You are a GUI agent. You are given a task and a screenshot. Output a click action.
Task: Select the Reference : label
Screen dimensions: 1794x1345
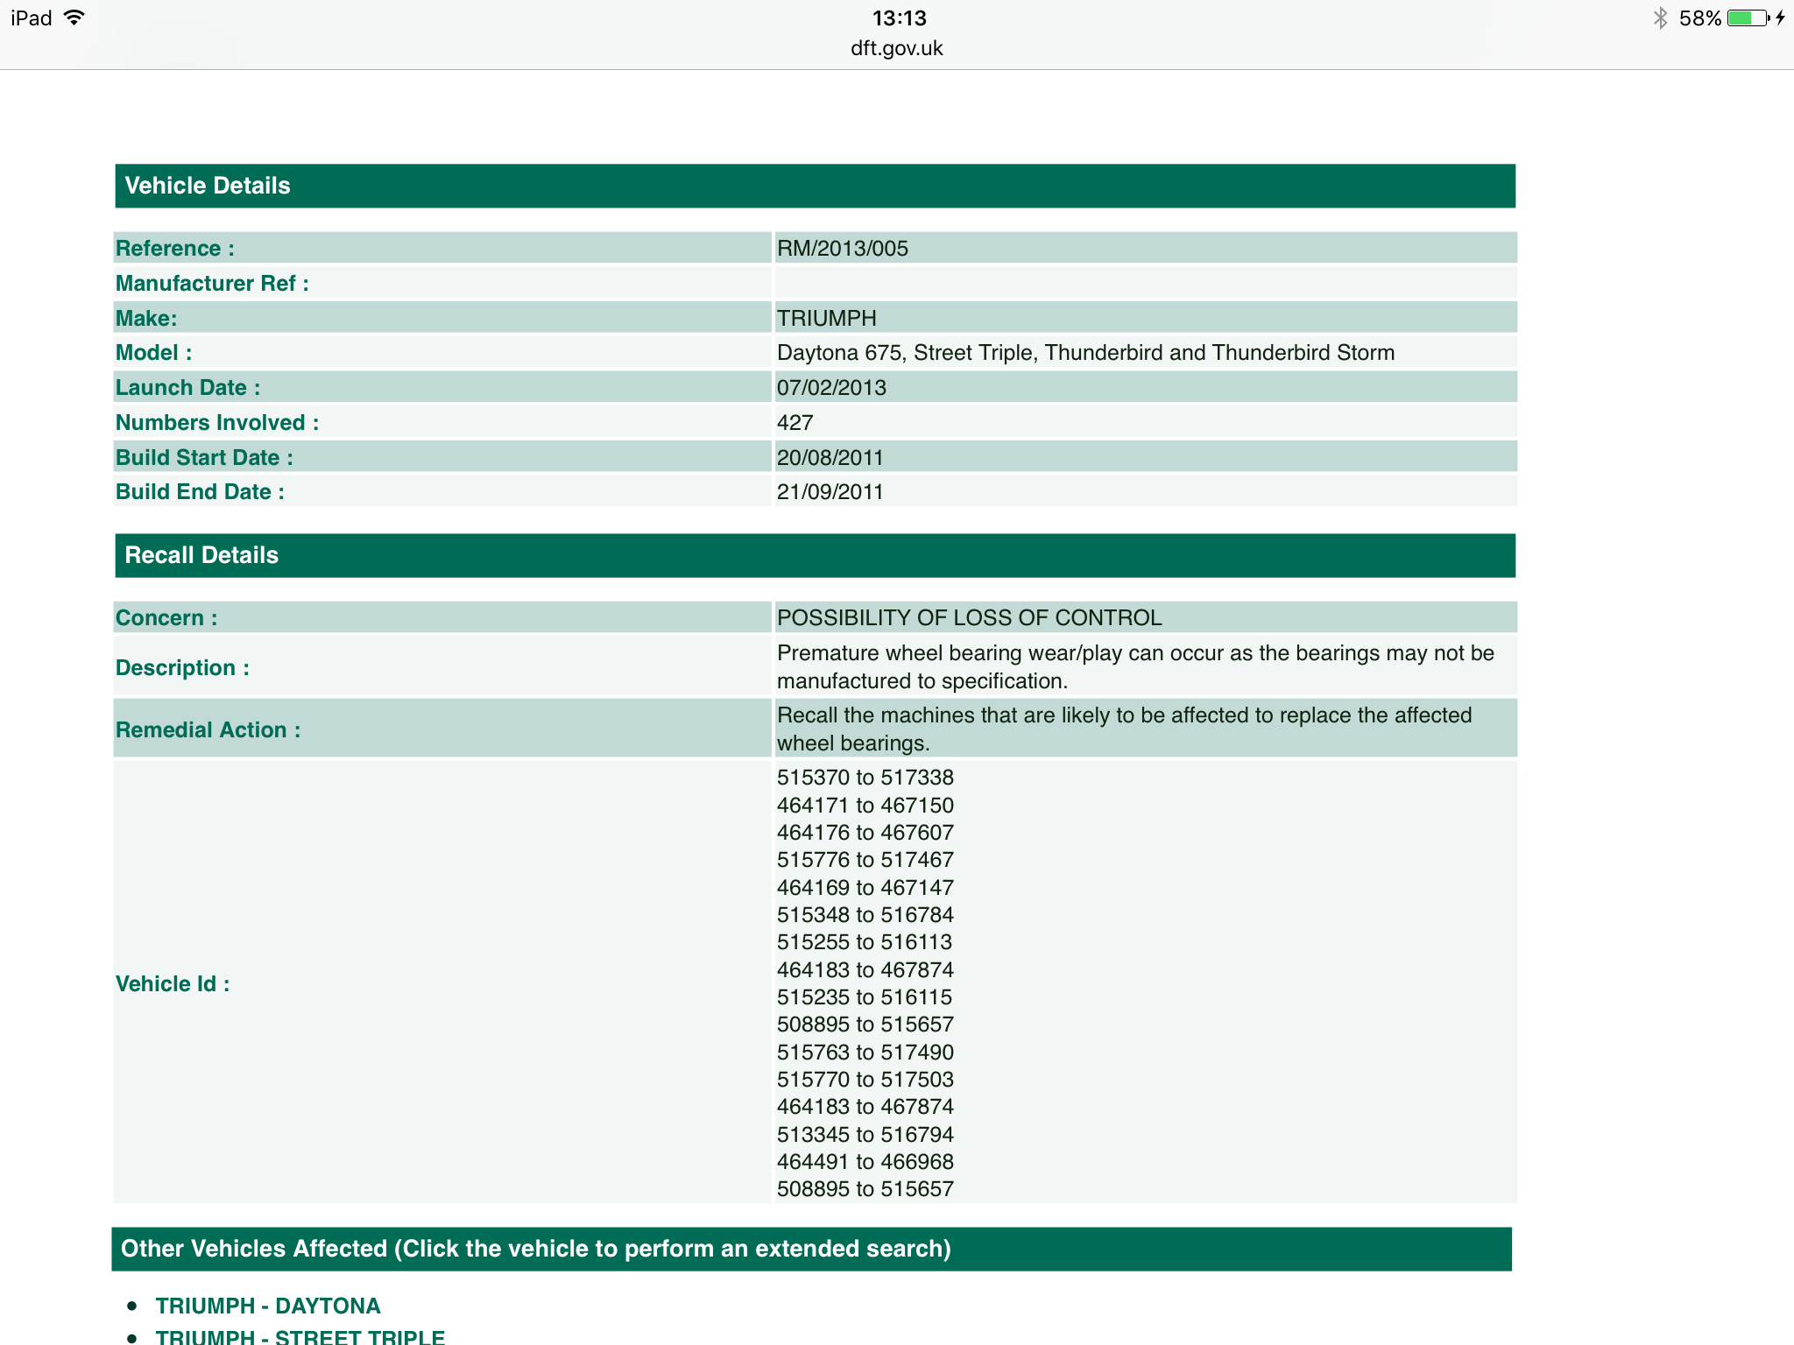point(175,249)
